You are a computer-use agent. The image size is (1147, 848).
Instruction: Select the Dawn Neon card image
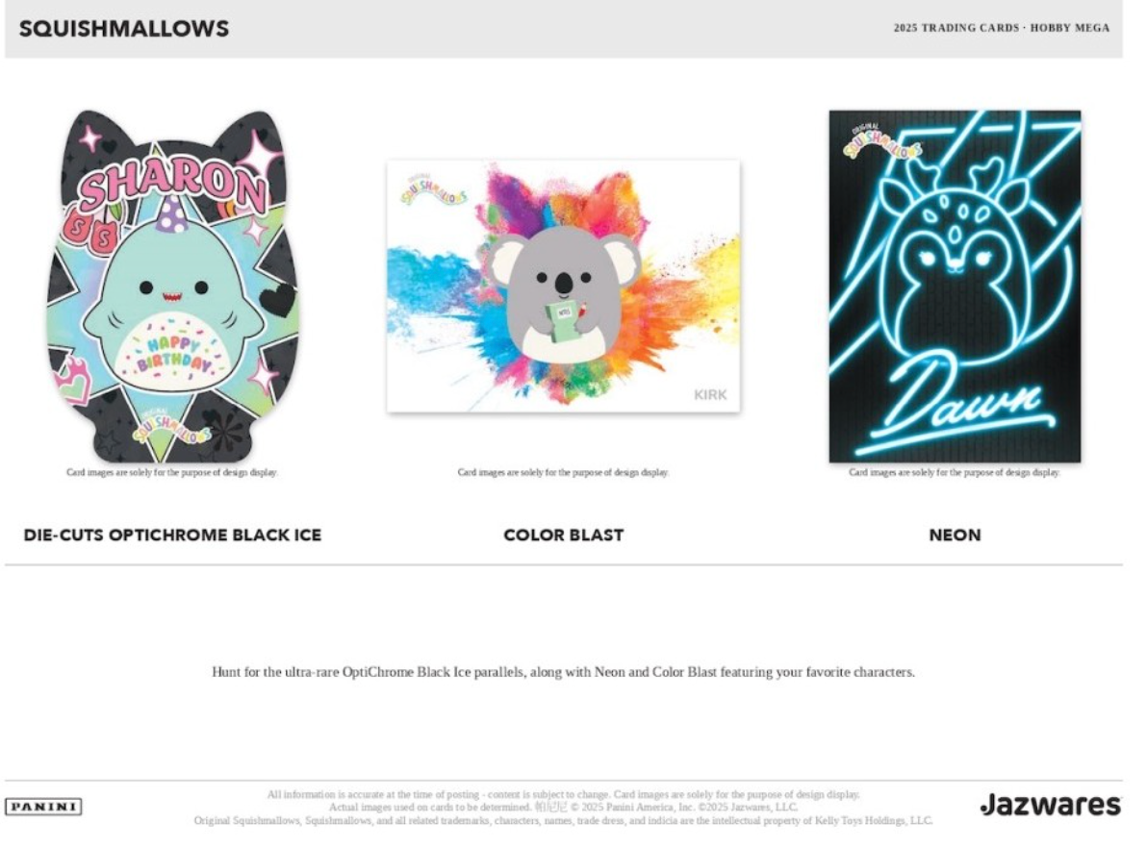955,286
